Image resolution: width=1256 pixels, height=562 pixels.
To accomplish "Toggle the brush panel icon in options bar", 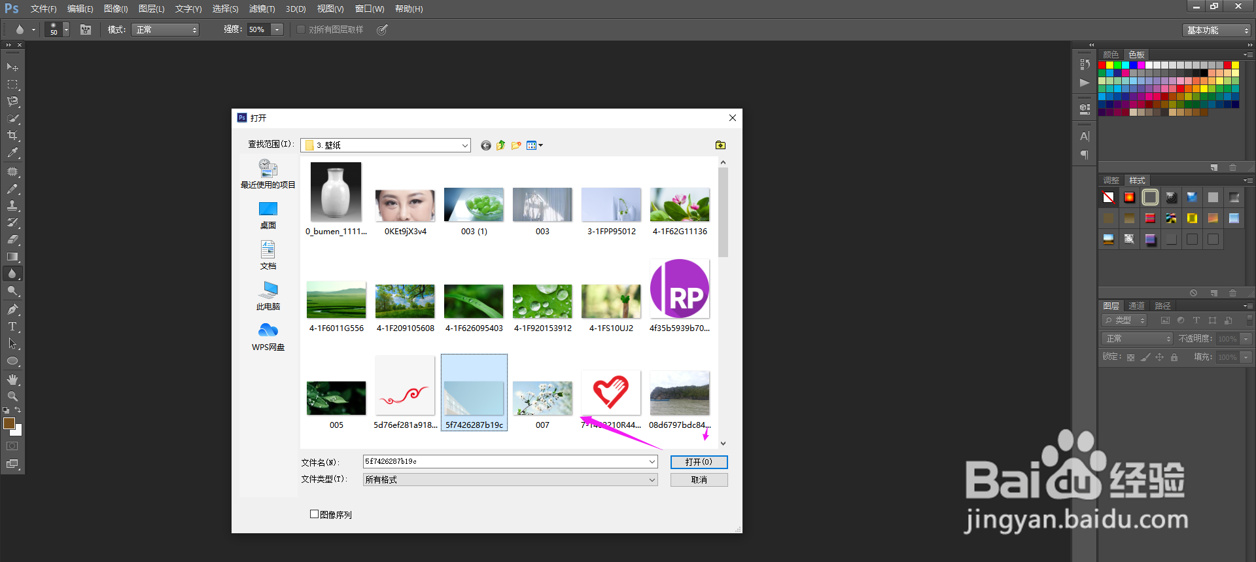I will pos(86,29).
